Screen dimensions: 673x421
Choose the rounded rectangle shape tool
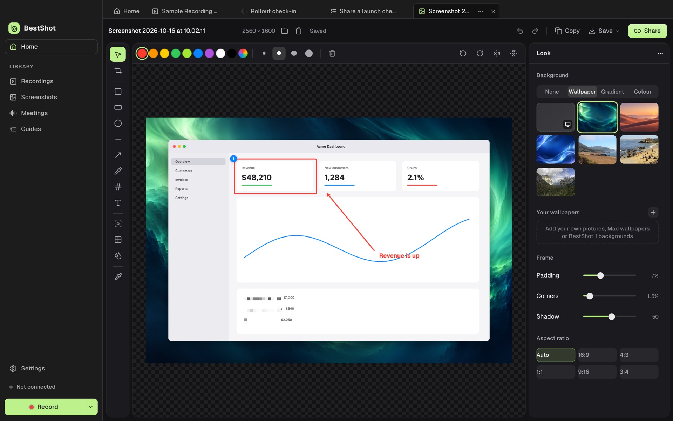pyautogui.click(x=118, y=107)
